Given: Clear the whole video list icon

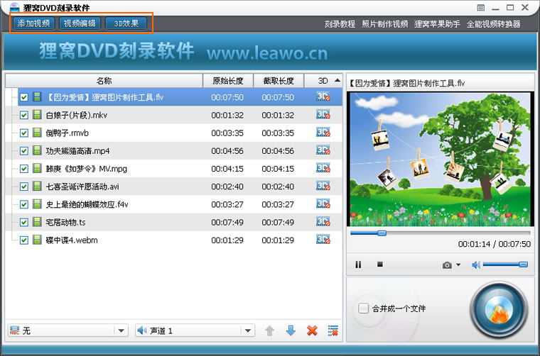Looking at the screenshot, I should pos(333,330).
